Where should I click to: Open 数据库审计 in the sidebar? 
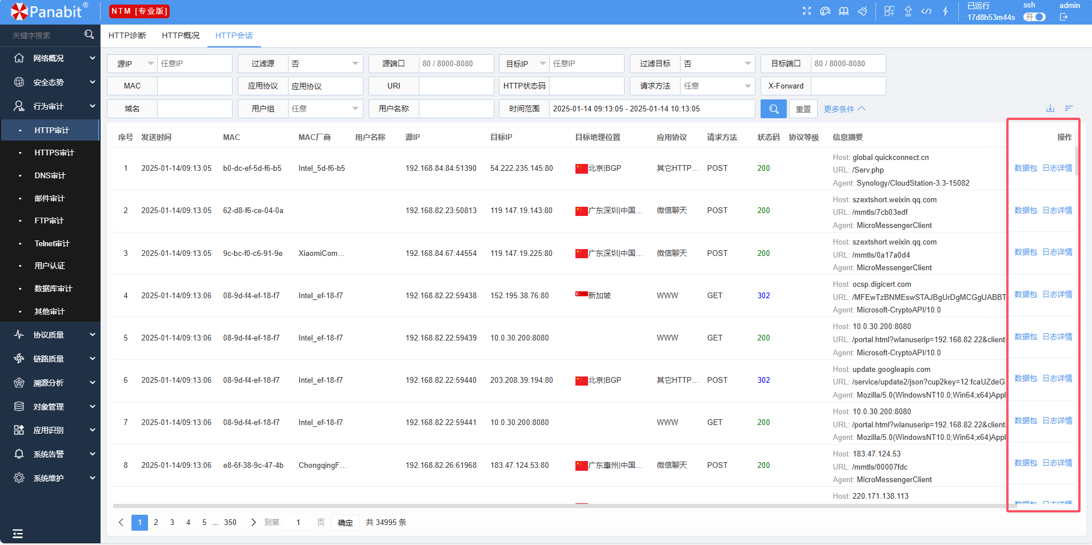[x=53, y=288]
